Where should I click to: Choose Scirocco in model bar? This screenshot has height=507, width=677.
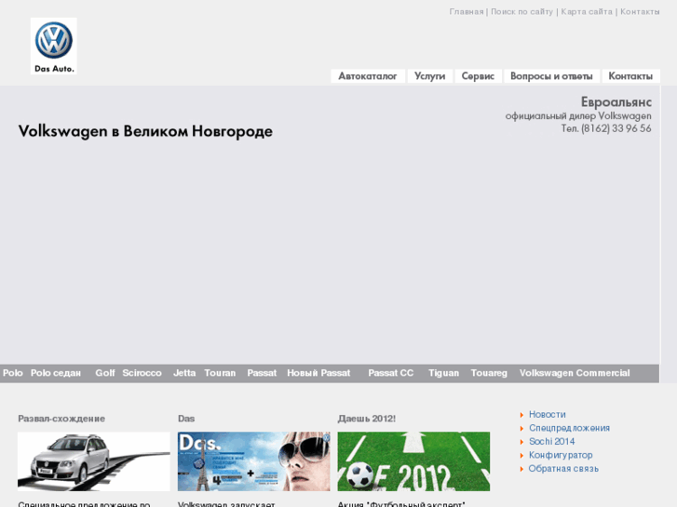(x=142, y=373)
